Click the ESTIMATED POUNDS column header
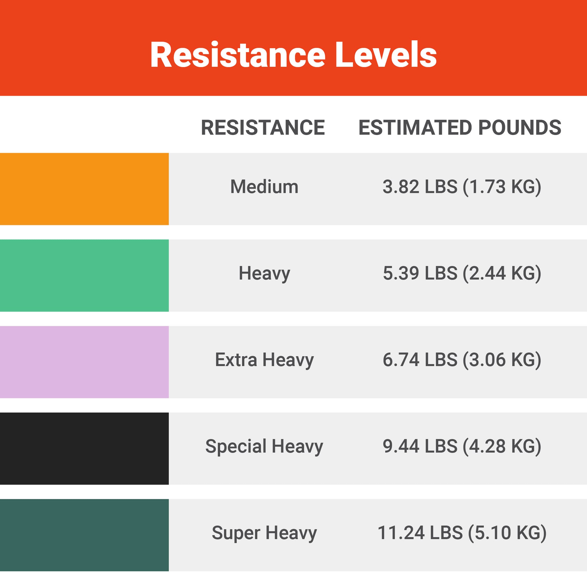Image resolution: width=587 pixels, height=587 pixels. [460, 127]
